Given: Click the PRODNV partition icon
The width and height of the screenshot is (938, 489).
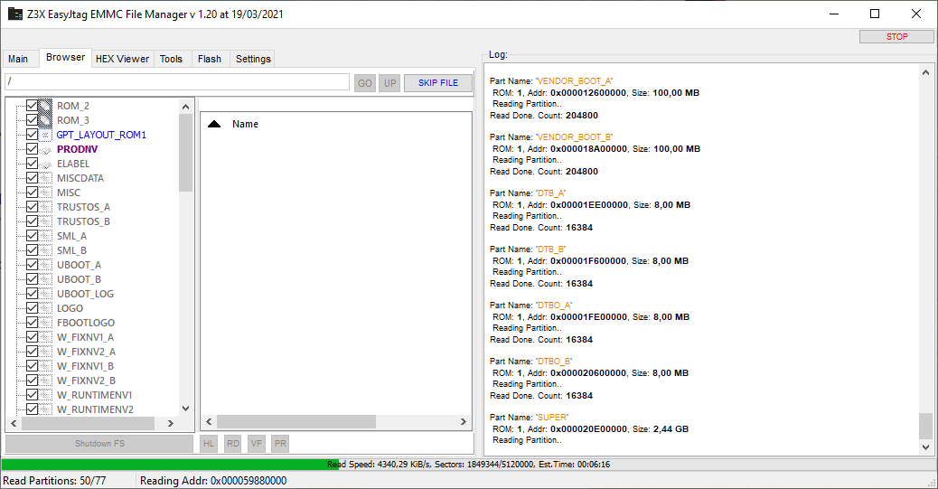Looking at the screenshot, I should [x=45, y=150].
